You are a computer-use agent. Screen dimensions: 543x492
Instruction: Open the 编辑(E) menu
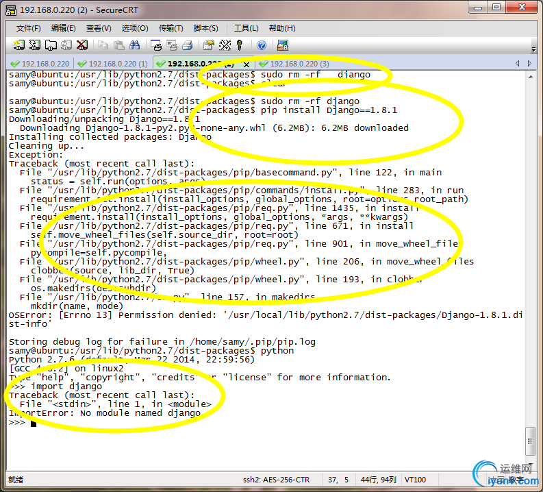click(x=64, y=28)
